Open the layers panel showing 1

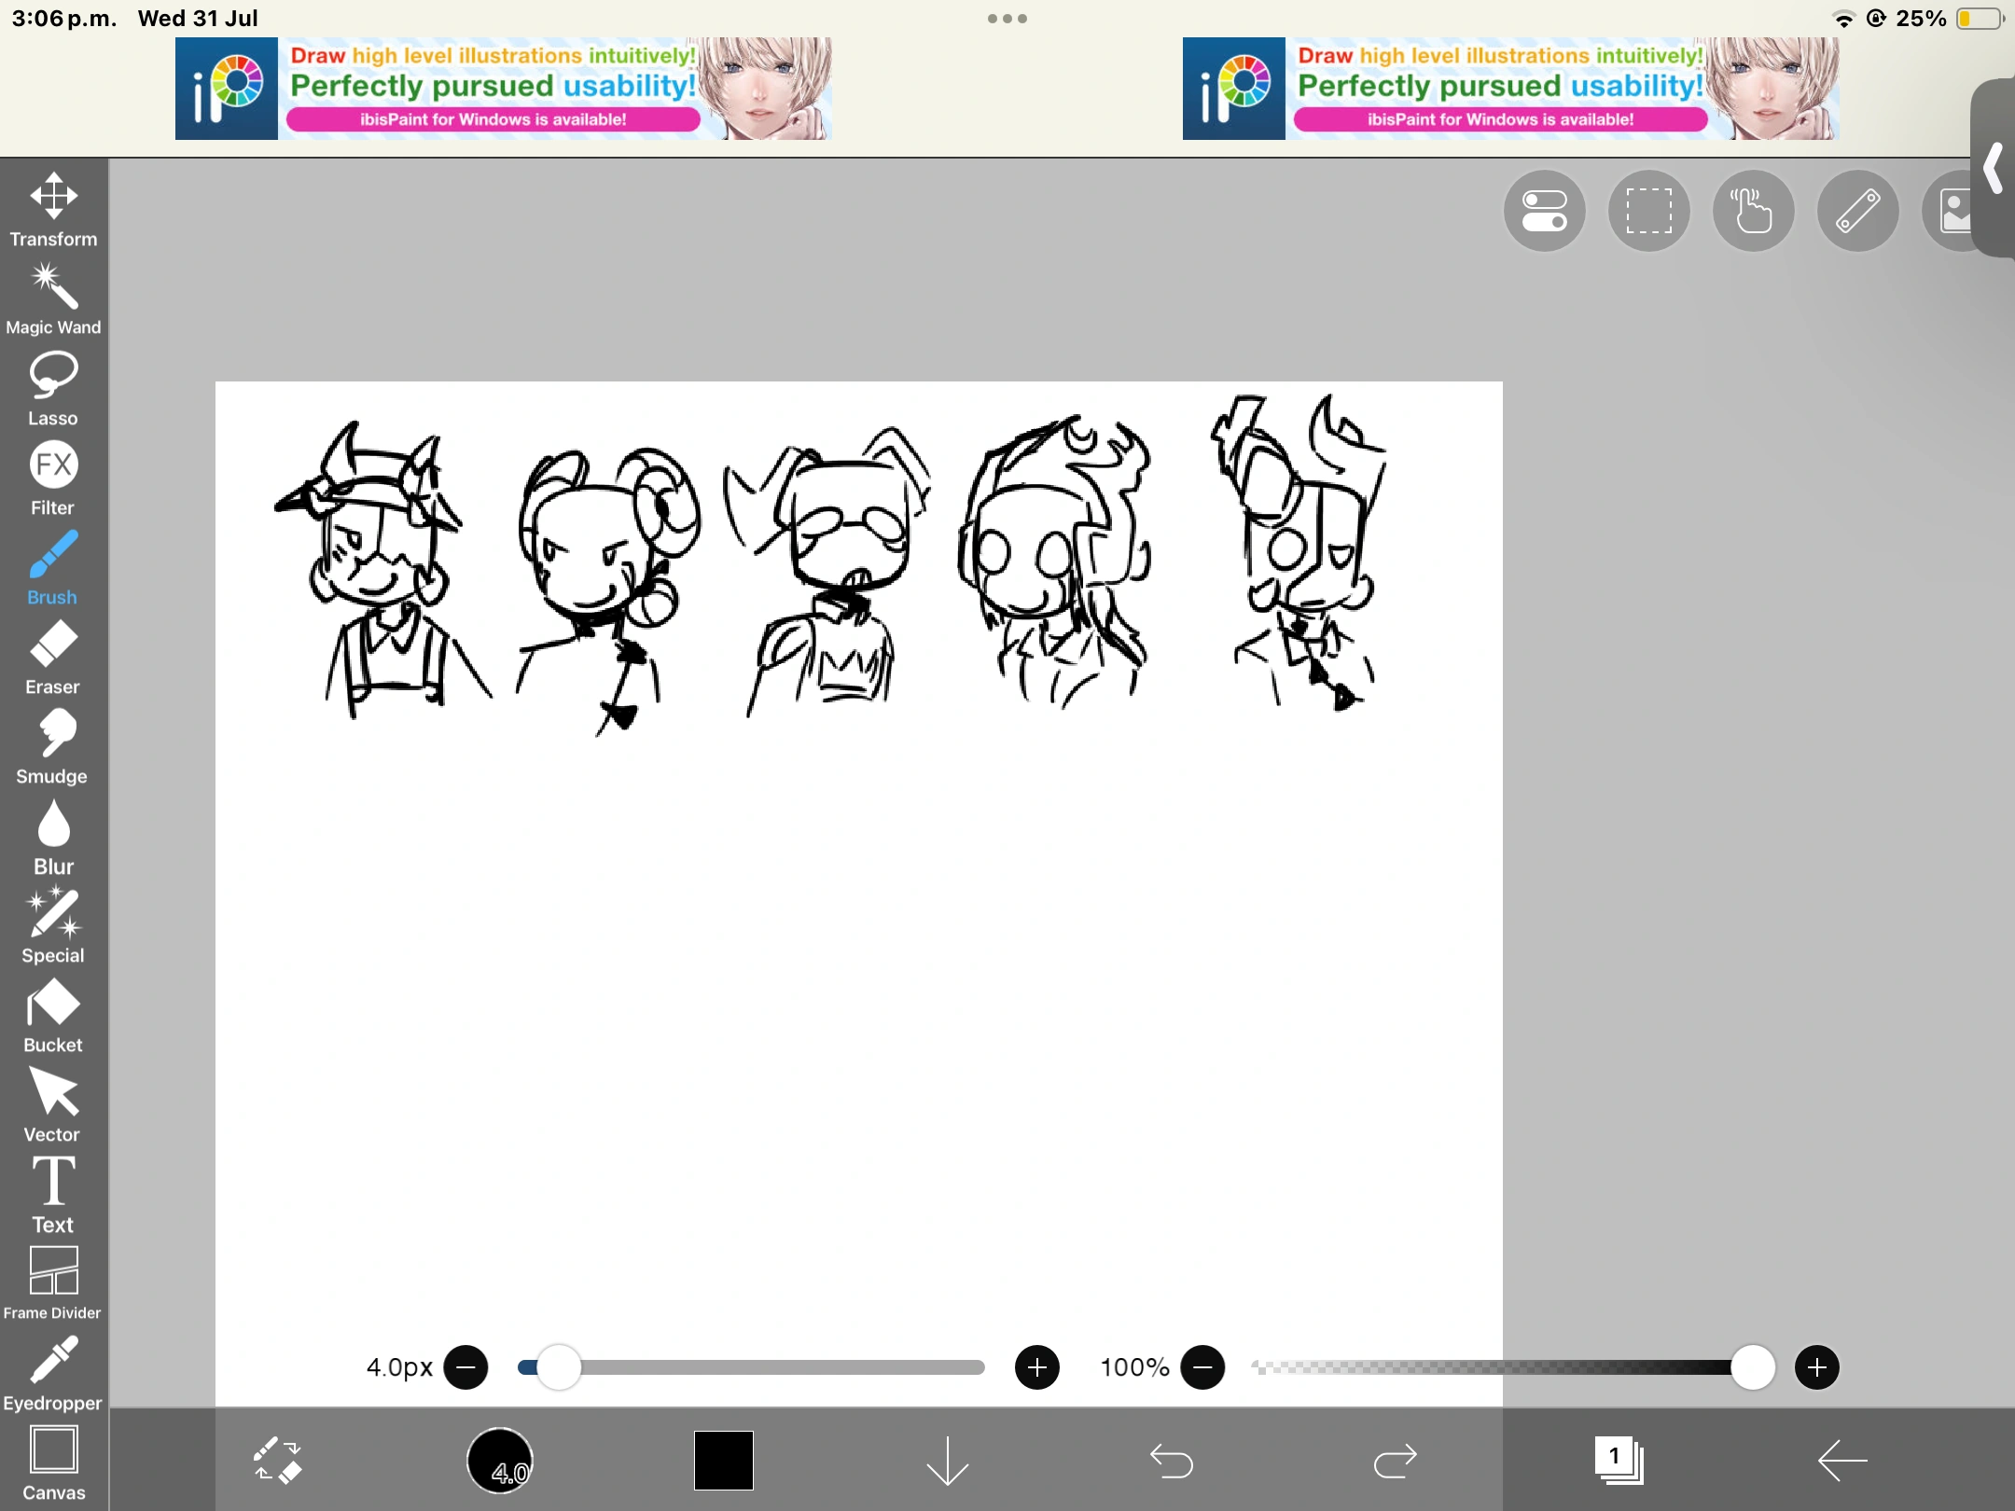coord(1619,1460)
